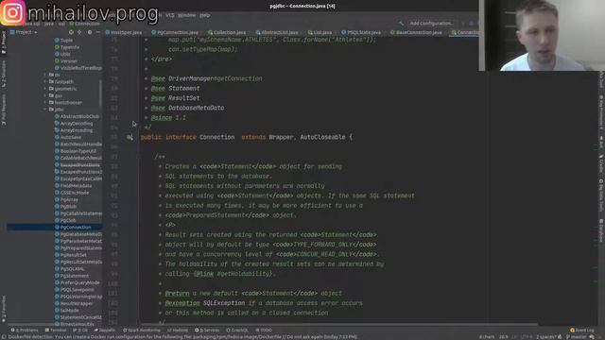Viewport: 605px width, 340px height.
Task: Click the Project tree vertical scrollbar
Action: 100,93
